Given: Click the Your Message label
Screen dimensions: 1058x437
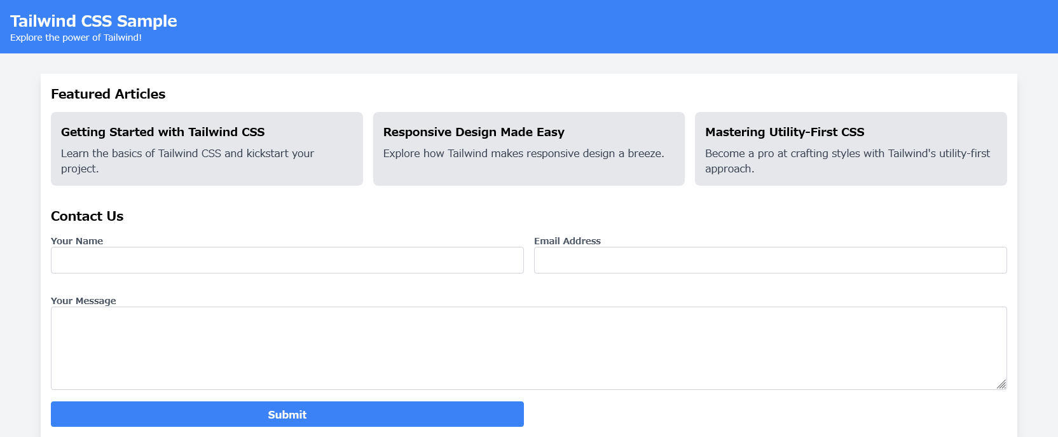Looking at the screenshot, I should coord(83,301).
